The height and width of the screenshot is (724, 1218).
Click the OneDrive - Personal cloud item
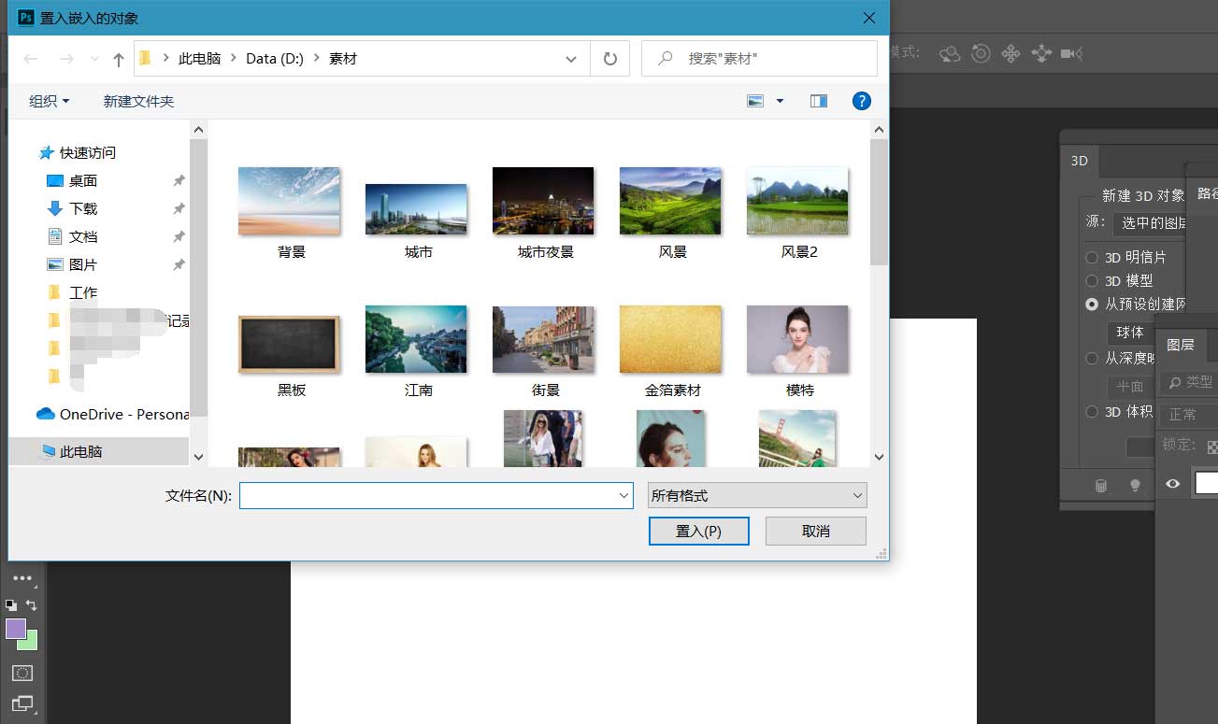(112, 414)
